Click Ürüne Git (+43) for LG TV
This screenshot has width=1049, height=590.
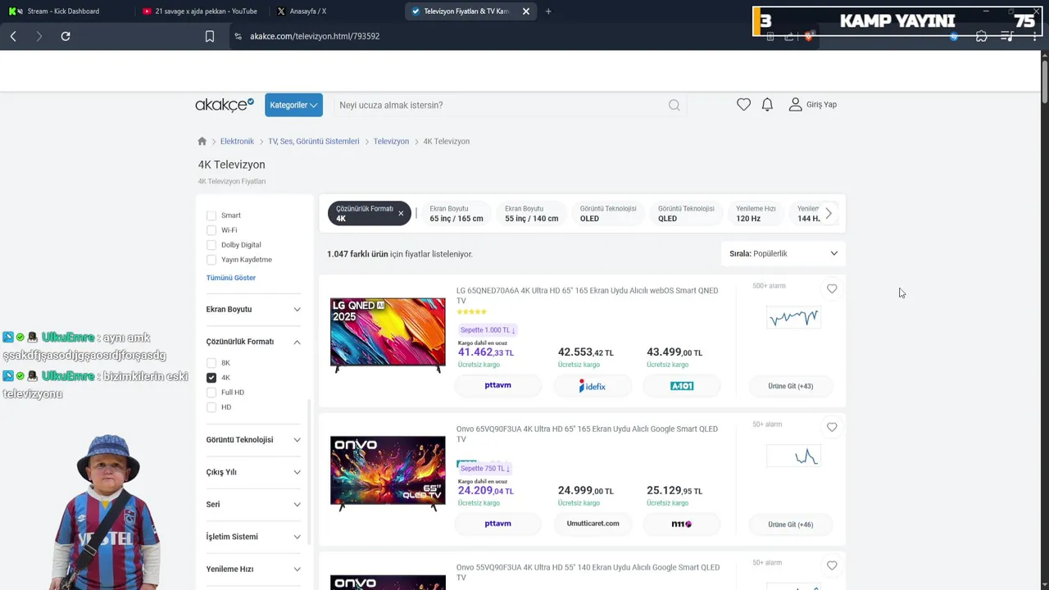(x=791, y=386)
